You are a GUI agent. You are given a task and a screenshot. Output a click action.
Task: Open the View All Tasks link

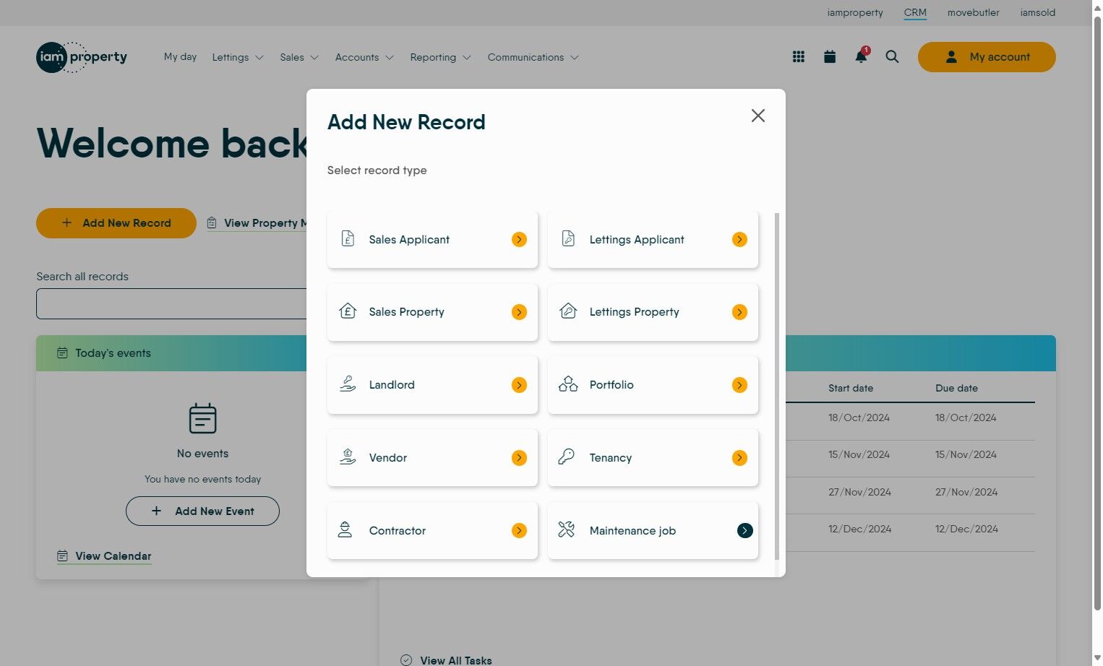click(x=446, y=659)
